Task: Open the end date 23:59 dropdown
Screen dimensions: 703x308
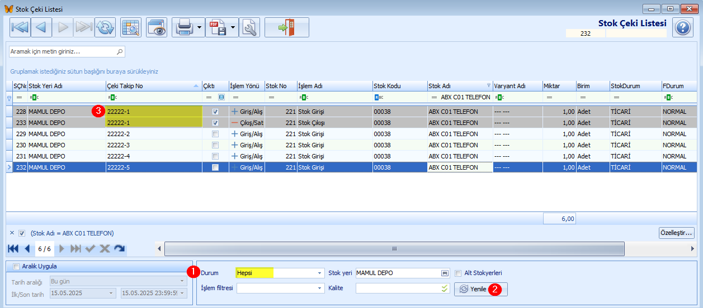Action: (x=183, y=293)
